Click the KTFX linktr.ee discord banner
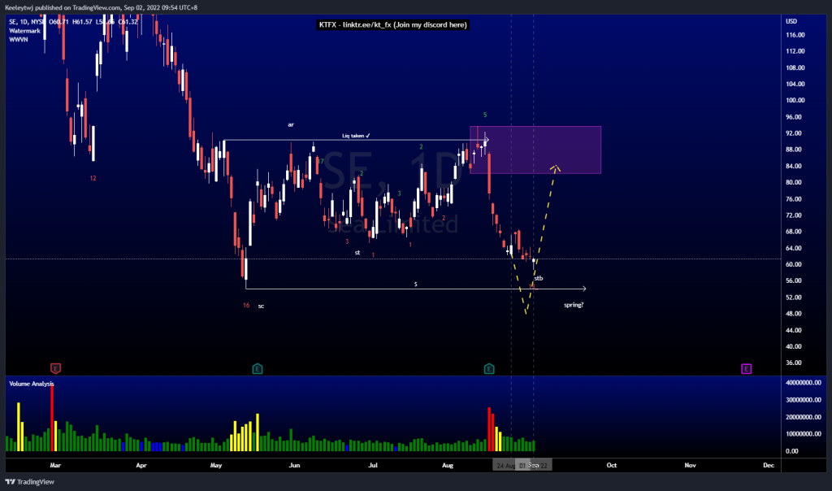The height and width of the screenshot is (491, 832). 393,24
